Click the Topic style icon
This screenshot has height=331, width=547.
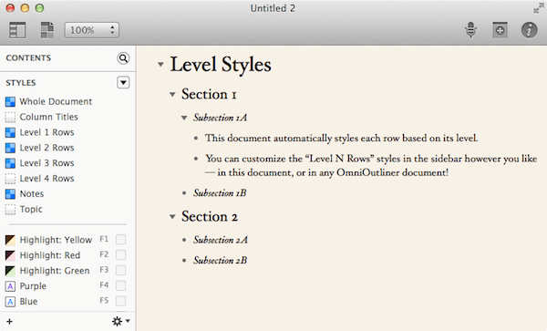(x=10, y=210)
